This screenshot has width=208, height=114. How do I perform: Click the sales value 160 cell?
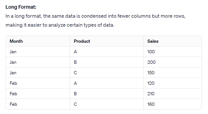[x=151, y=104]
